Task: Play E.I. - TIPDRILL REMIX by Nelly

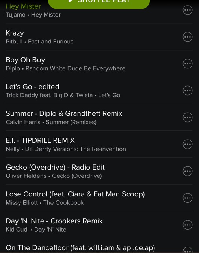Action: (x=90, y=144)
